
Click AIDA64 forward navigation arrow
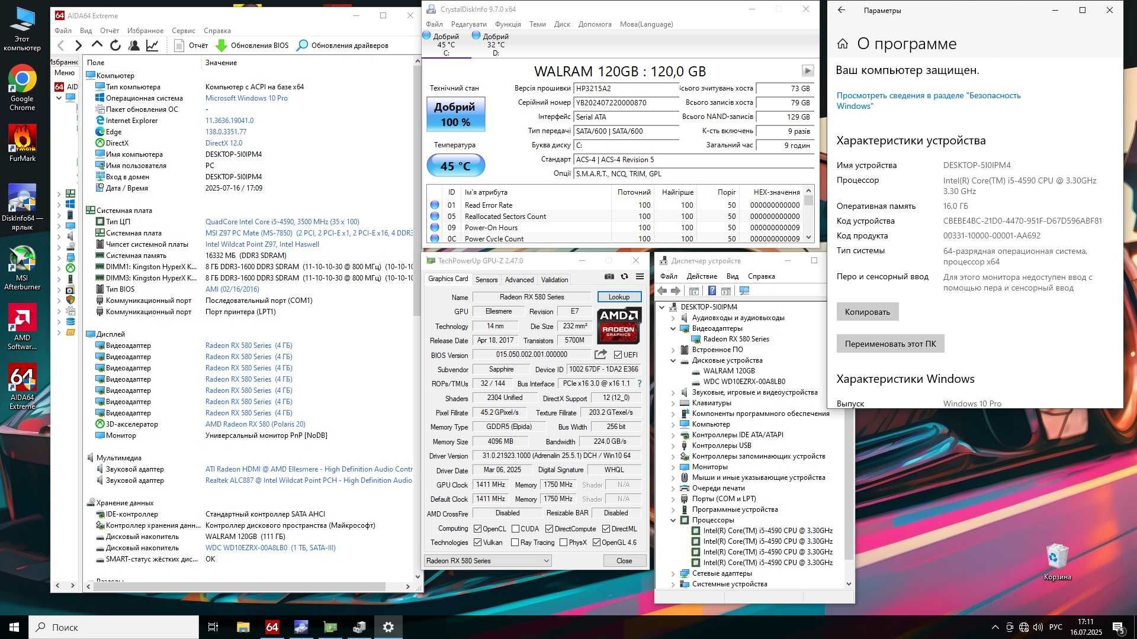click(x=78, y=46)
